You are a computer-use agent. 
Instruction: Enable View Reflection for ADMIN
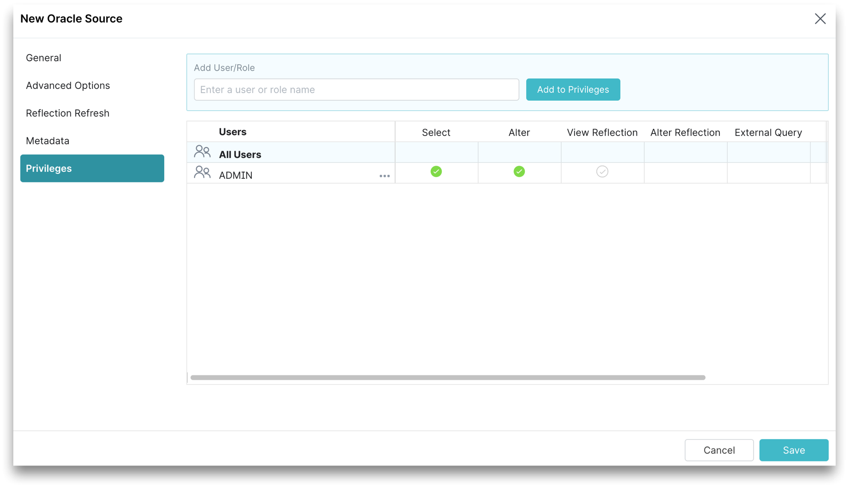click(602, 172)
